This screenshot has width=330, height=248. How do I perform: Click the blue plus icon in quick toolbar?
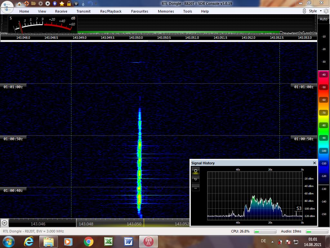(55, 4)
